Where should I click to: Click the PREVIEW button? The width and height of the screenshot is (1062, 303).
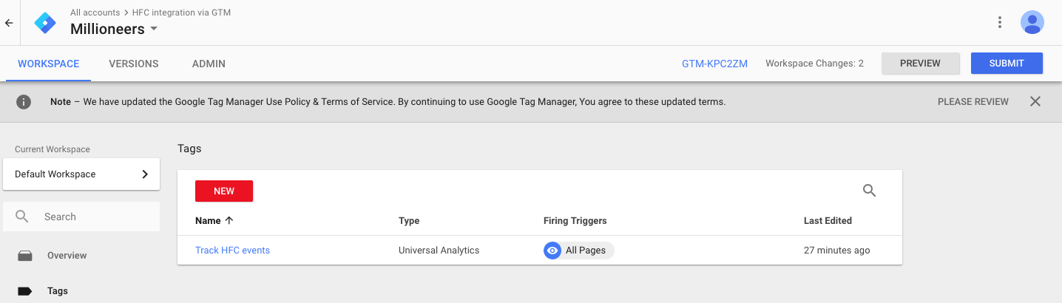pyautogui.click(x=921, y=64)
